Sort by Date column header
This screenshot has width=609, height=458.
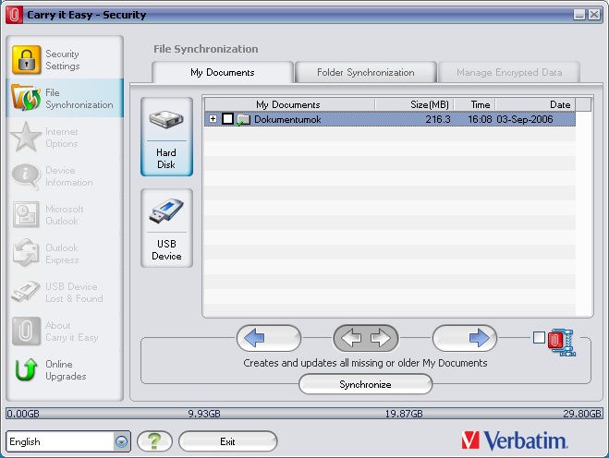pyautogui.click(x=536, y=104)
